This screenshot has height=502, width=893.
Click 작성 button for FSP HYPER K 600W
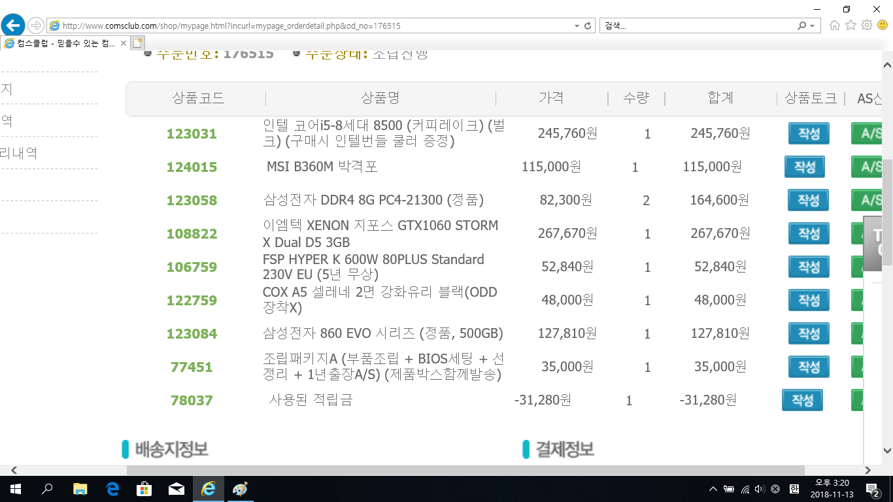point(809,267)
